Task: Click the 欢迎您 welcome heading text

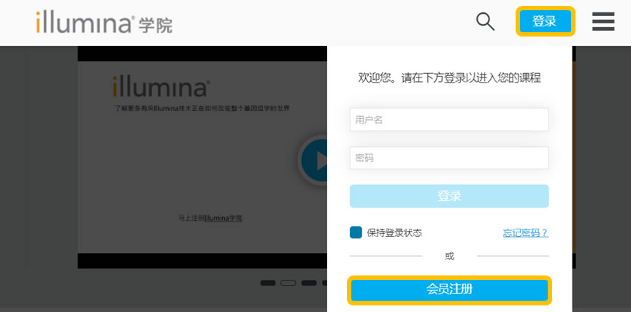Action: 449,77
